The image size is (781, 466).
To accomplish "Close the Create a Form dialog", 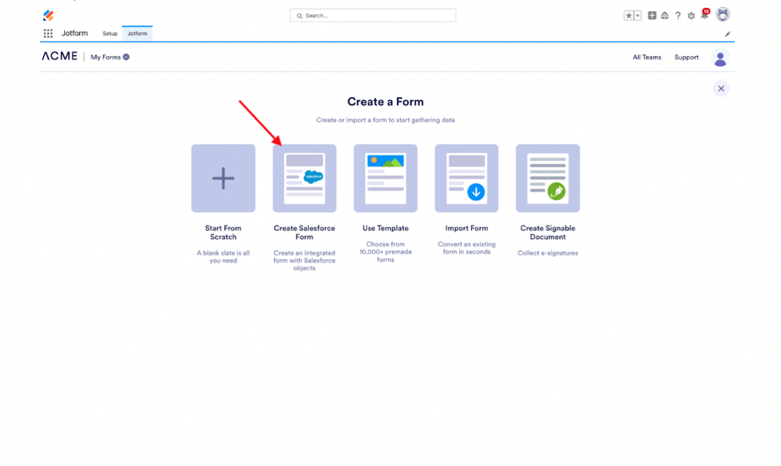I will 721,88.
